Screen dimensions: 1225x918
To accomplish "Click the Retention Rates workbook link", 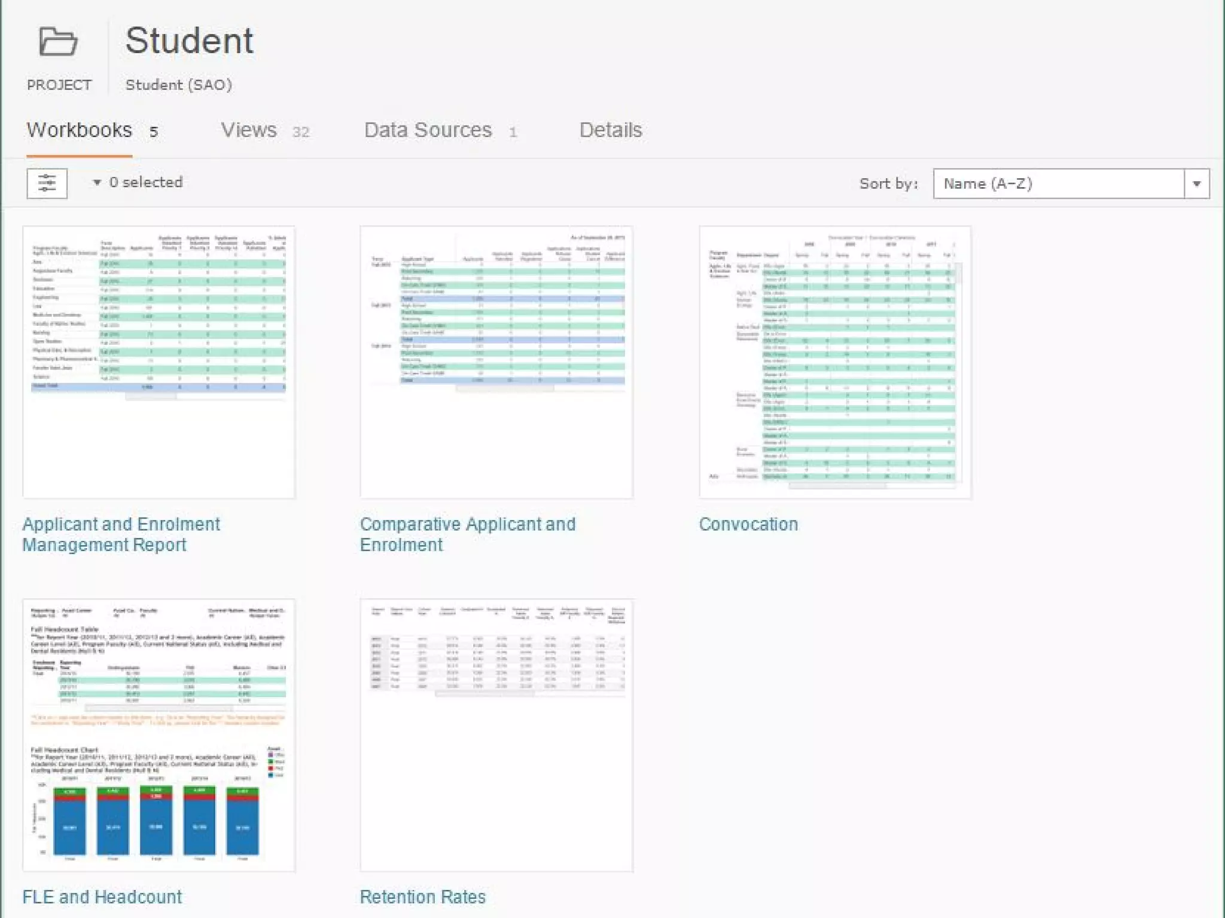I will (422, 896).
